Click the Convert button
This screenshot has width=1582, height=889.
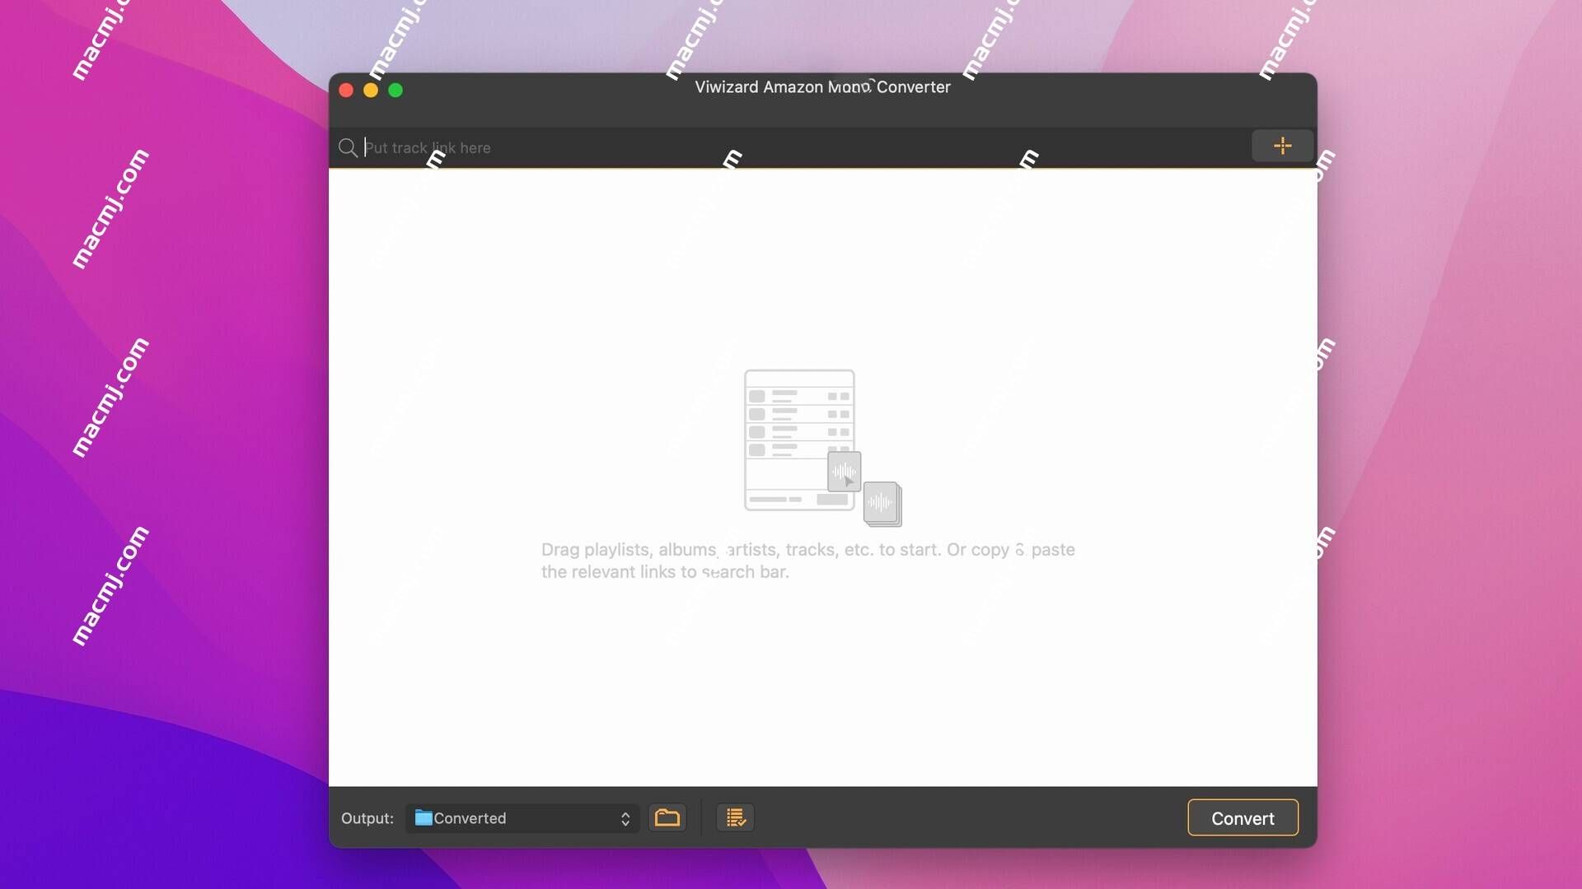[1243, 818]
